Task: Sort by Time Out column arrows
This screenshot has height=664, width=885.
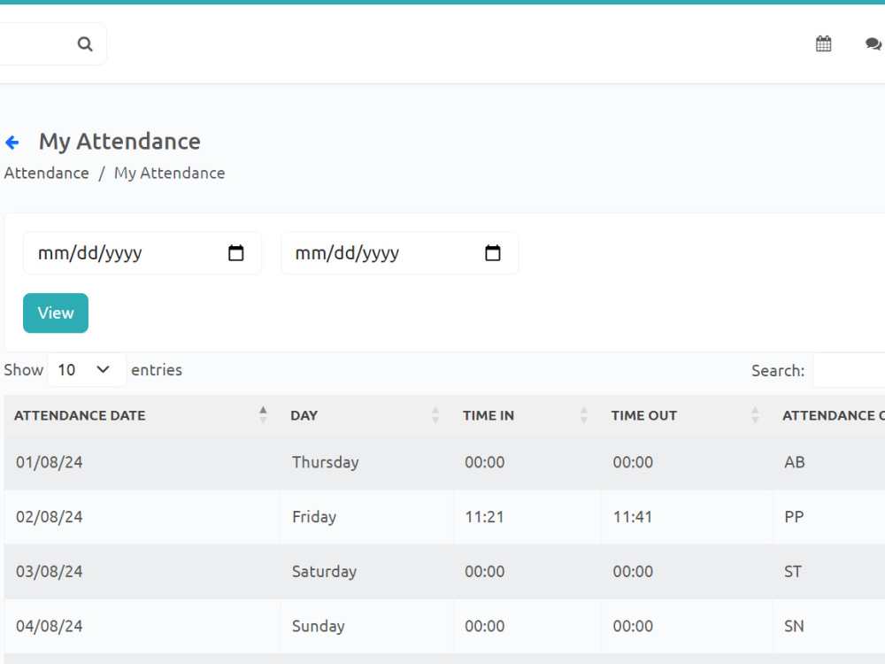Action: [x=755, y=415]
